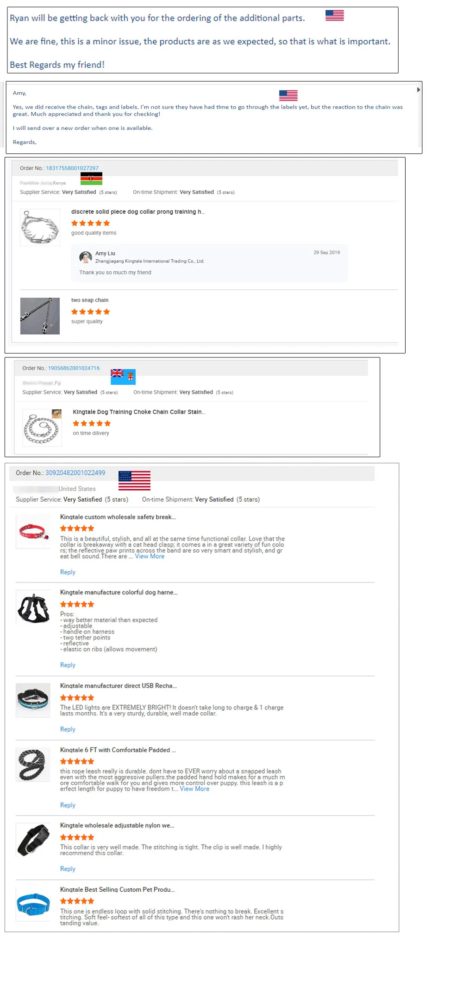This screenshot has height=983, width=463.
Task: Reply to the USB rechargeable collar review
Action: (68, 729)
